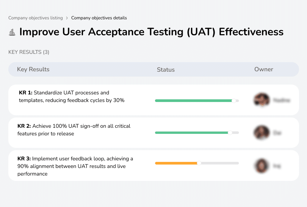Open the Company objectives listing breadcrumb

point(36,18)
